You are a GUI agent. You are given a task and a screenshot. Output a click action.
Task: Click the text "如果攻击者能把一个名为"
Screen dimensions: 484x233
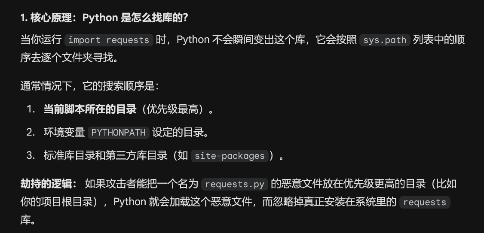pos(141,184)
